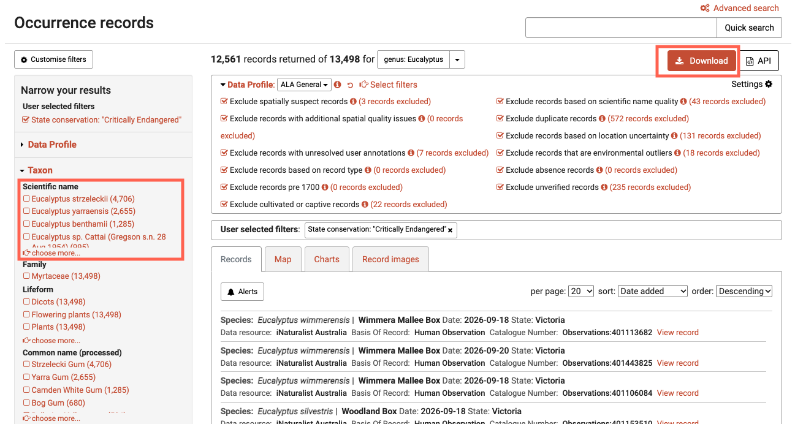Click 235 records excluded link
Screen dimensions: 795x424
coord(650,187)
